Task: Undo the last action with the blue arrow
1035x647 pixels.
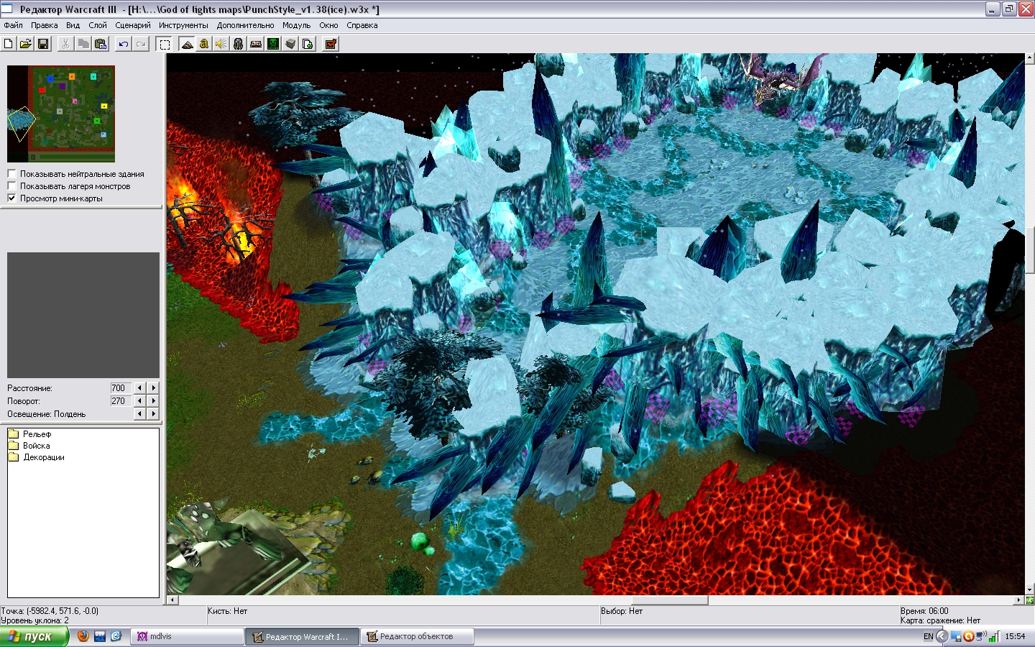Action: [124, 44]
